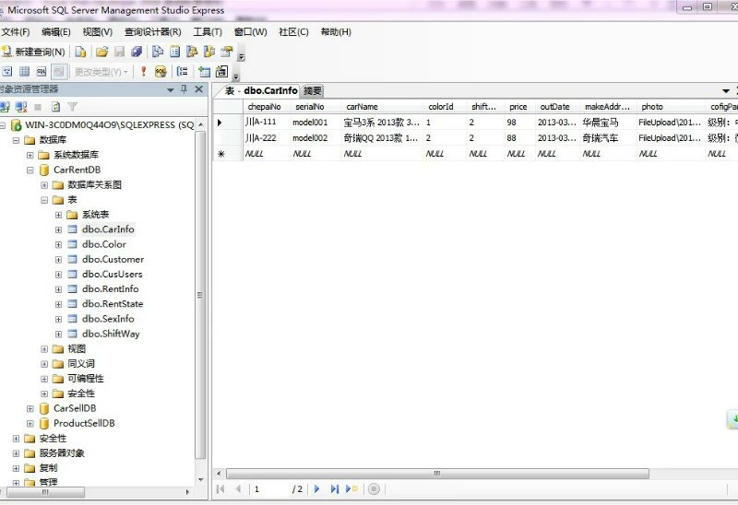The image size is (738, 505).
Task: Click the Summary page toolbar icon
Action: [x=175, y=52]
